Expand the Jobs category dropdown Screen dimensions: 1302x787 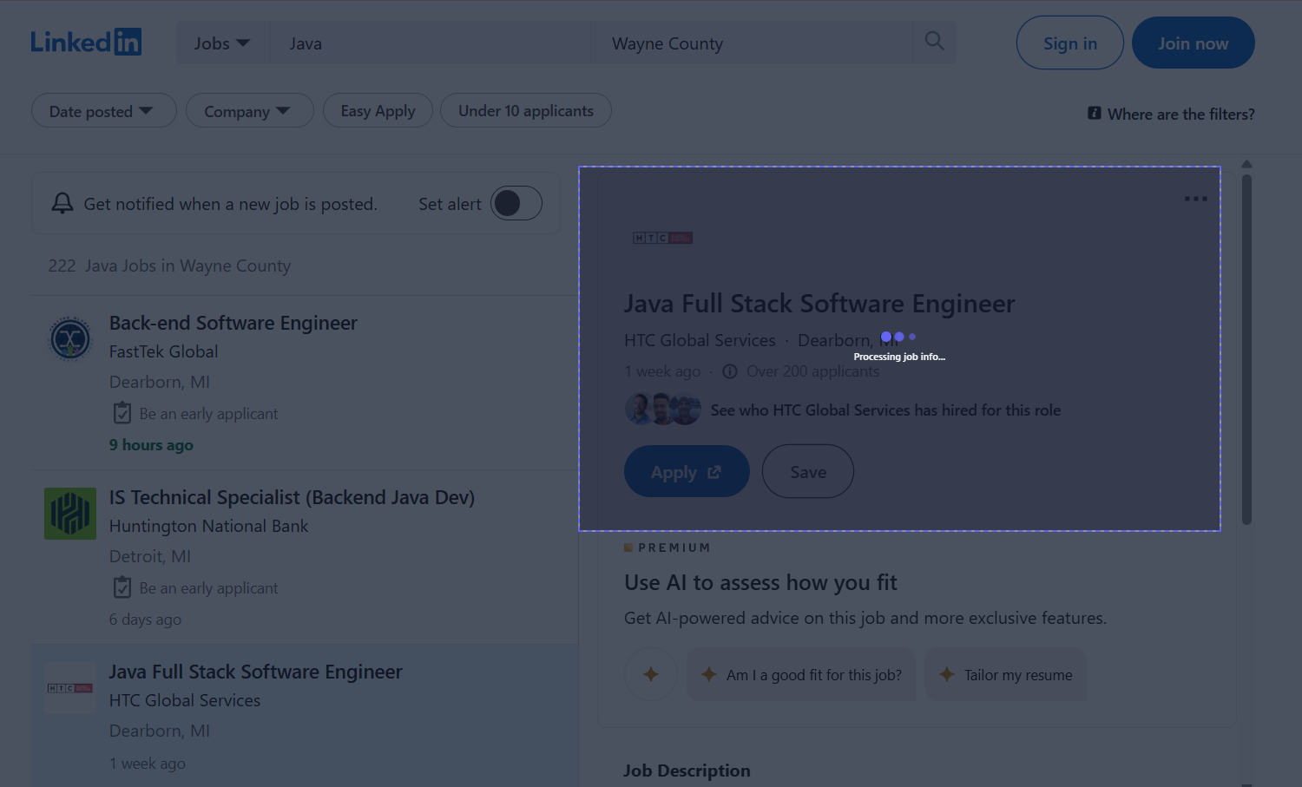click(222, 43)
